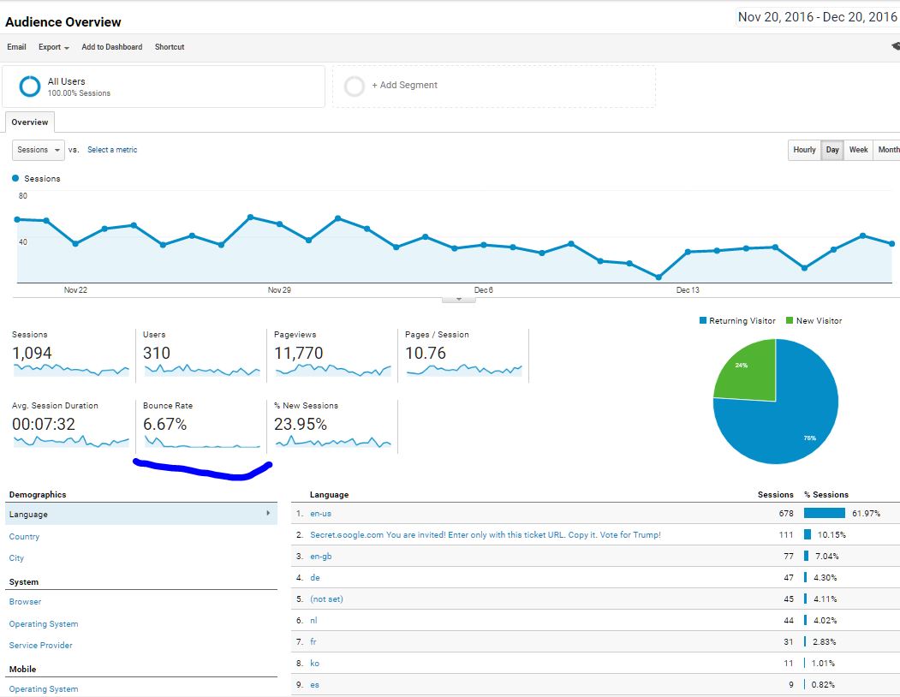Open the Sessions metric dropdown

(x=39, y=150)
